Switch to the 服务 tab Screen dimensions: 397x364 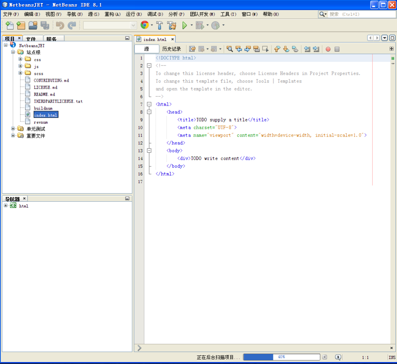[x=52, y=39]
